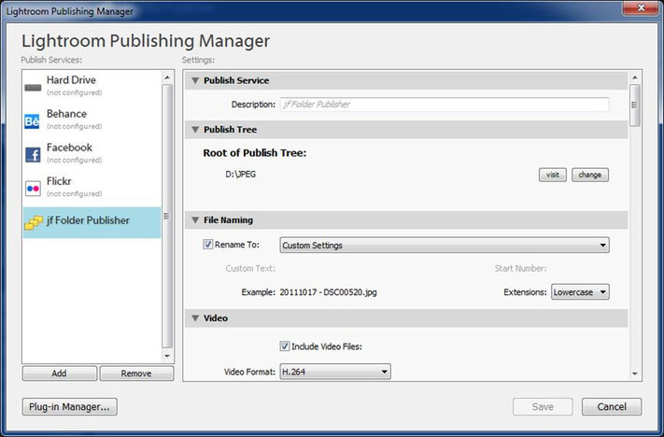Click the Hard Drive service icon
Image resolution: width=664 pixels, height=437 pixels.
(33, 88)
